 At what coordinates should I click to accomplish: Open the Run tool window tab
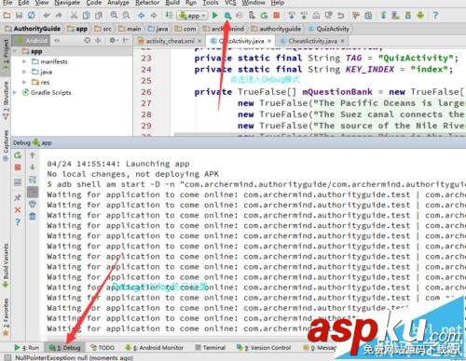click(x=27, y=348)
